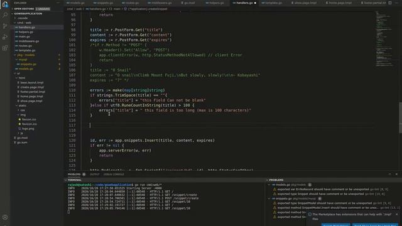Open base.layout.tmpl in the Explorer

point(32,82)
